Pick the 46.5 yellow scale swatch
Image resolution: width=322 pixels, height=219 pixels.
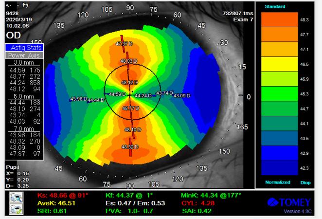coord(280,64)
